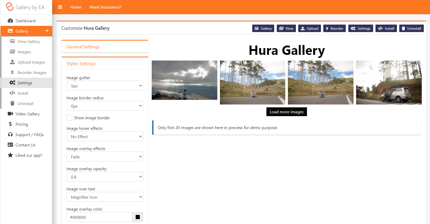Click the Reorder Images sort icon
430x224 pixels.
12,72
